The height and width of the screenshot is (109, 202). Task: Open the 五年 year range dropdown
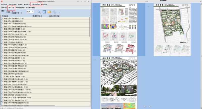pos(30,12)
